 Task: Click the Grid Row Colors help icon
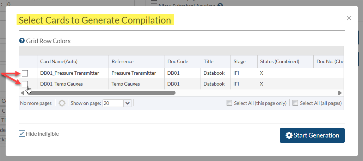click(22, 41)
